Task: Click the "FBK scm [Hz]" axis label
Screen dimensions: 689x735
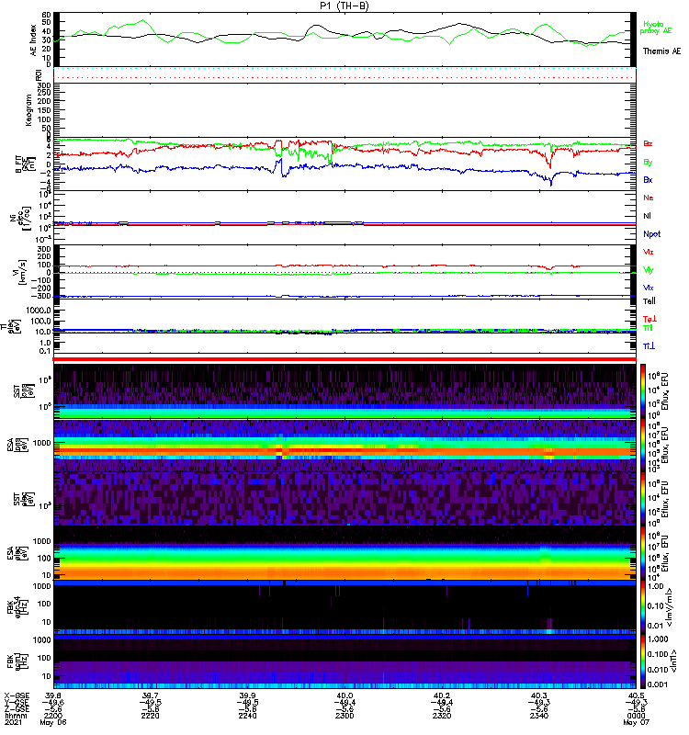Action: click(17, 661)
